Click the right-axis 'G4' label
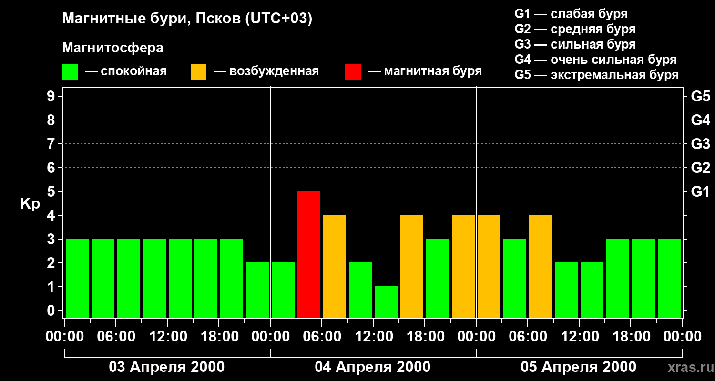This screenshot has height=381, width=715. point(700,120)
